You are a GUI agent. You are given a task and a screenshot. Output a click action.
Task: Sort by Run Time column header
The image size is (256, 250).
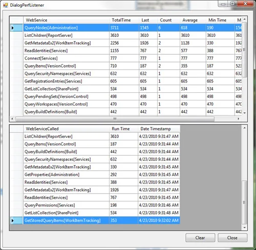(123, 129)
